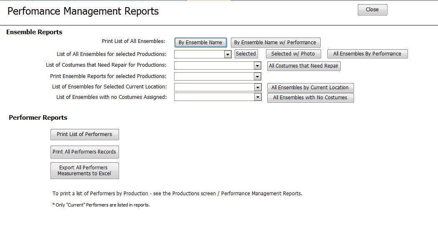
Task: Print ensembles By Ensemble Name w/ Performance
Action: point(276,43)
